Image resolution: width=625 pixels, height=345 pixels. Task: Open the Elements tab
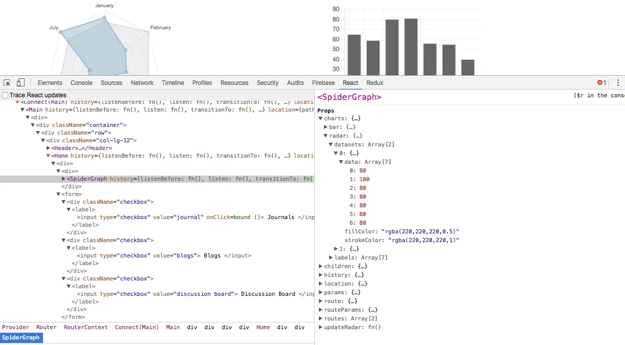(50, 83)
